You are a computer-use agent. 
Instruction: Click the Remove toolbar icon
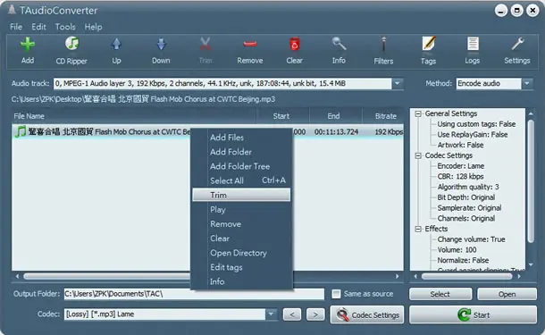click(x=250, y=44)
